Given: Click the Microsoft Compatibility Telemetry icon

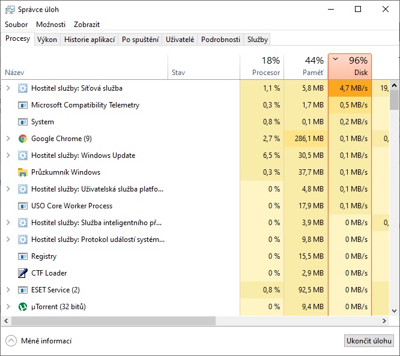Looking at the screenshot, I should pos(23,105).
